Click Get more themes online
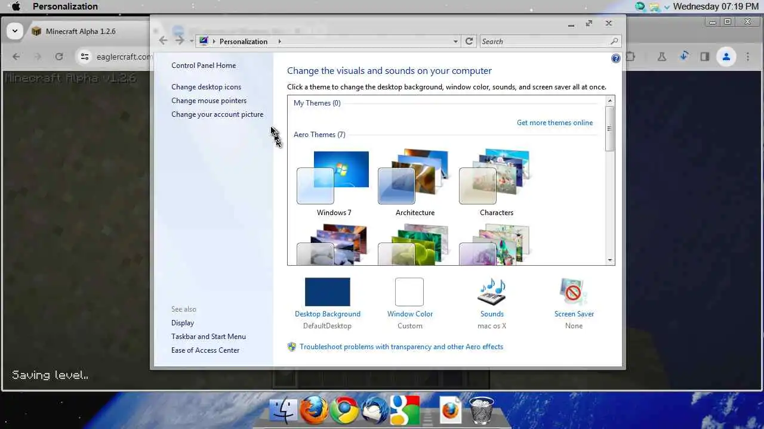The image size is (764, 429). click(x=555, y=123)
